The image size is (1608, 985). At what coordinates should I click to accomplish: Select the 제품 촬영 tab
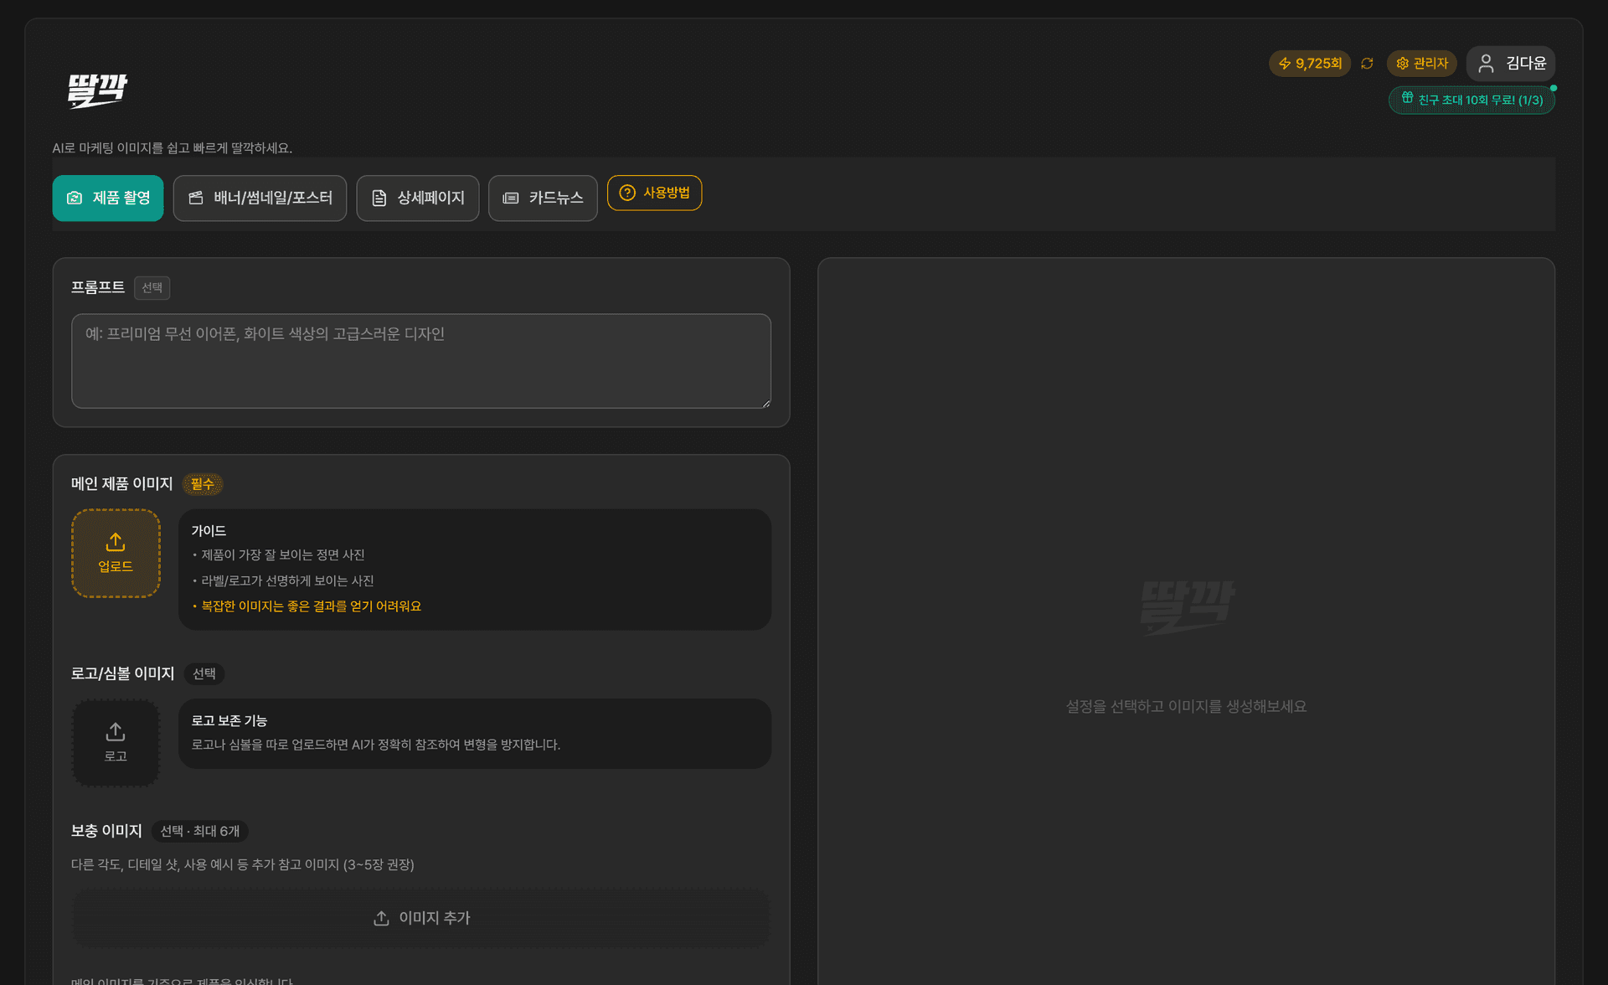[108, 199]
